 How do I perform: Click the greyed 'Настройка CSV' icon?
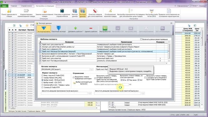[x=118, y=29]
